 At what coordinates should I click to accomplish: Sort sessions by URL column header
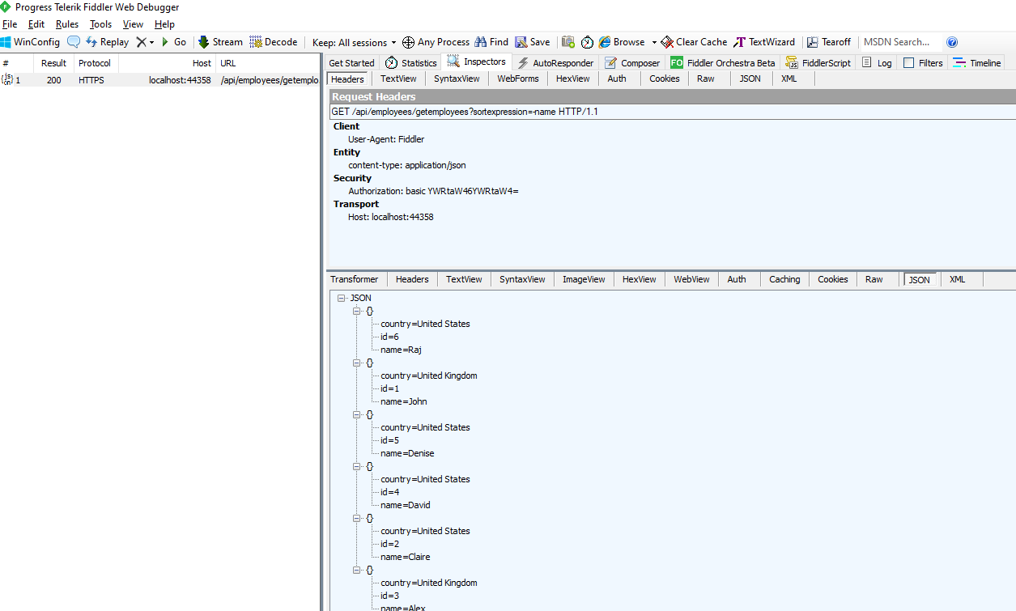pos(268,63)
